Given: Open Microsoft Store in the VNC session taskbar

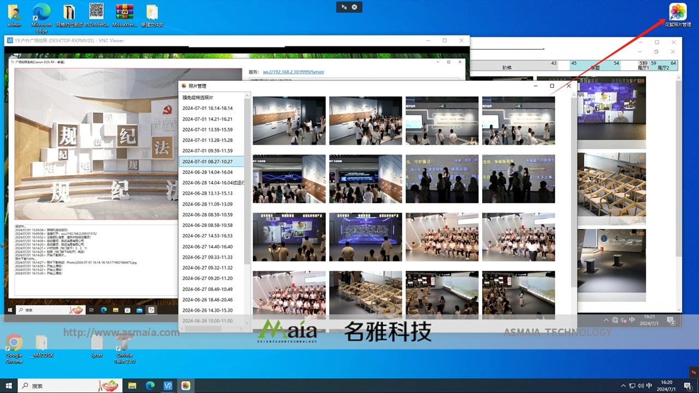Looking at the screenshot, I should pos(127,310).
